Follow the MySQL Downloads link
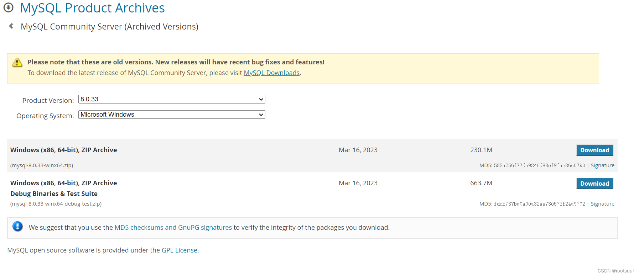The height and width of the screenshot is (276, 639). (271, 73)
